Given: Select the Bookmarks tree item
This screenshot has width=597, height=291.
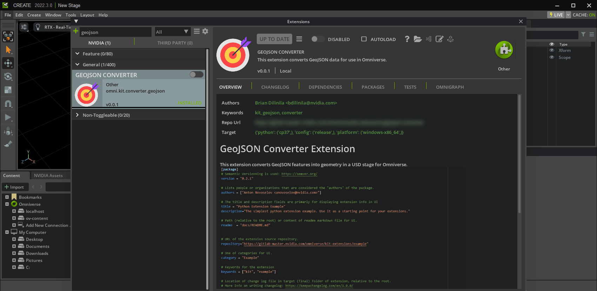Looking at the screenshot, I should click(30, 197).
